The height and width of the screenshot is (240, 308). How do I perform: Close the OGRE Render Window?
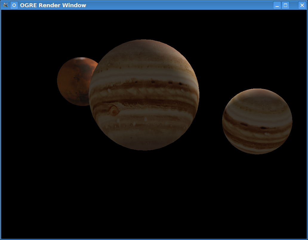click(302, 5)
